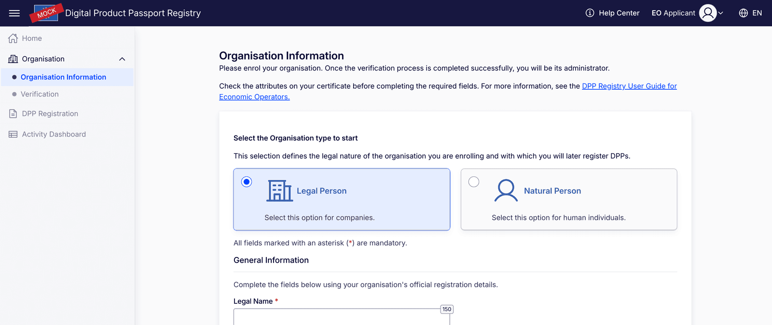
Task: Open the hamburger navigation menu
Action: [14, 13]
